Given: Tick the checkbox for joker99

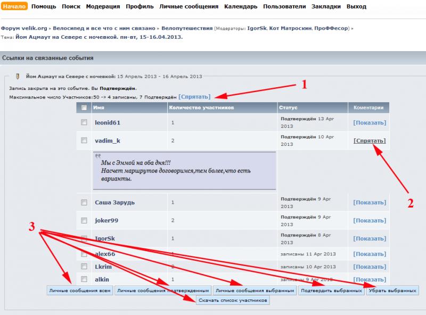Looking at the screenshot, I should 84,220.
